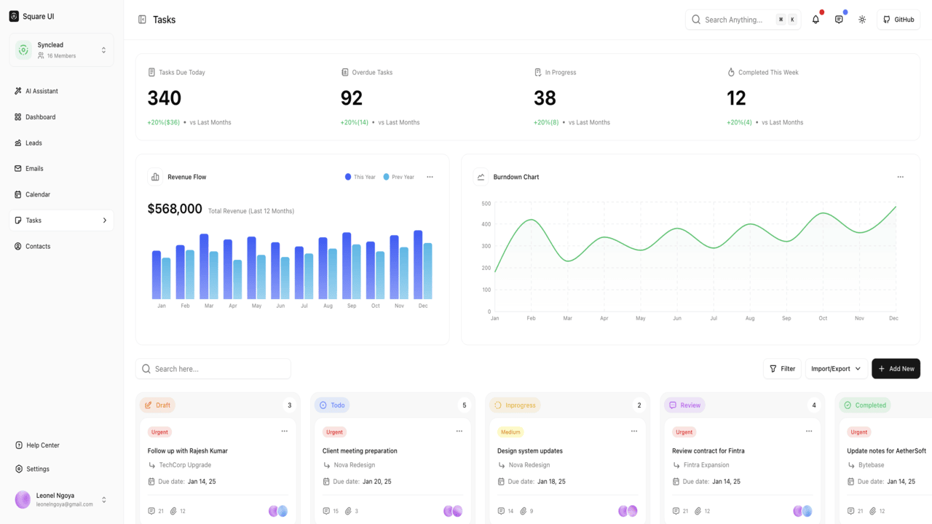Click calendar icon on Client meeting preparation card
Viewport: 932px width, 524px height.
coord(326,482)
